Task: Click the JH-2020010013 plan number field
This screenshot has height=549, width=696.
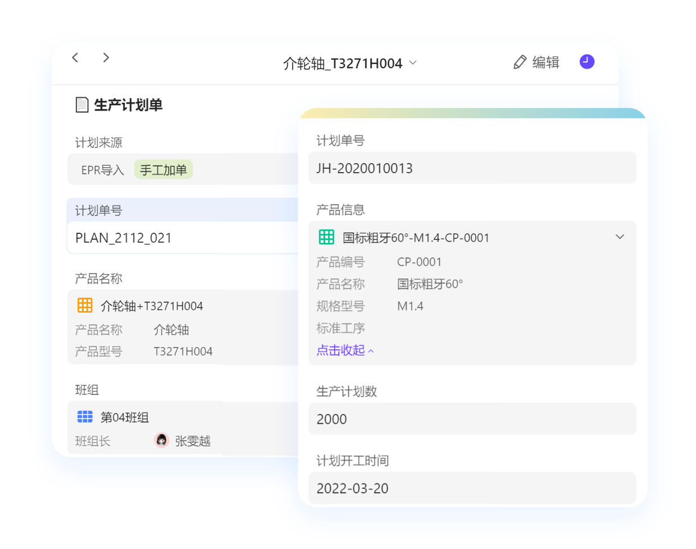Action: pos(472,168)
